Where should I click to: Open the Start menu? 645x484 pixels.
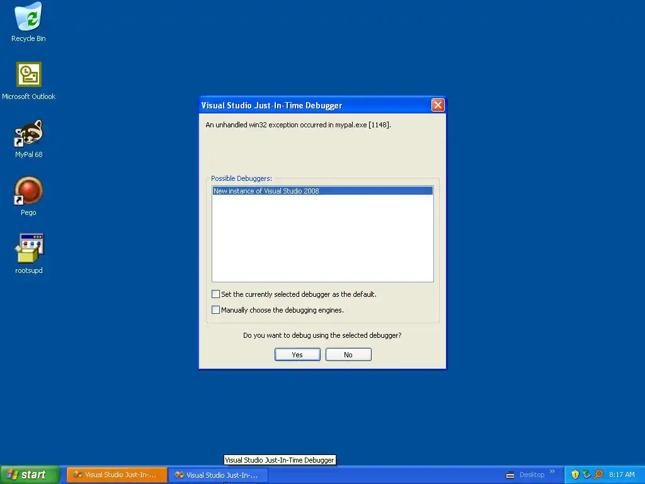(30, 475)
